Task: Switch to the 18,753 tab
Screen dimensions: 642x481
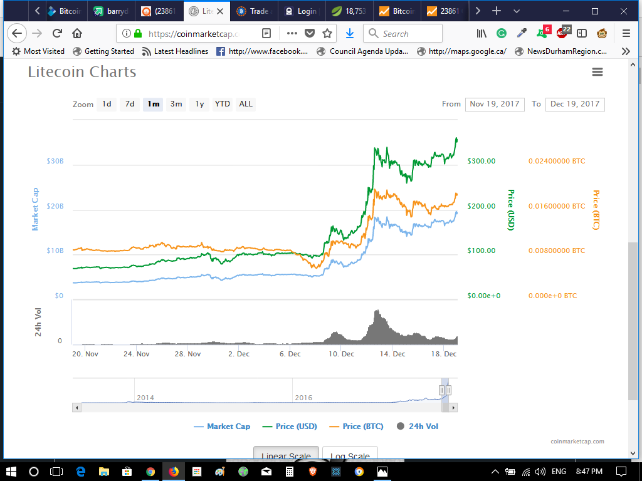Action: pyautogui.click(x=350, y=11)
